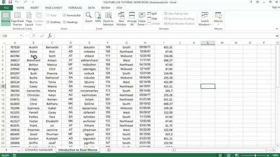
Task: Zoom out with minus button
Action: tap(243, 155)
